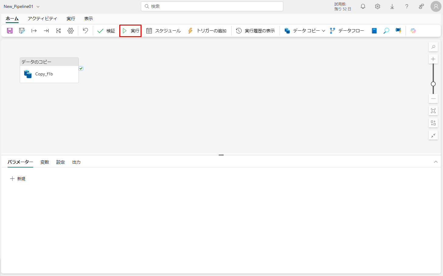Run the pipeline with the green play 実行 button

(131, 31)
